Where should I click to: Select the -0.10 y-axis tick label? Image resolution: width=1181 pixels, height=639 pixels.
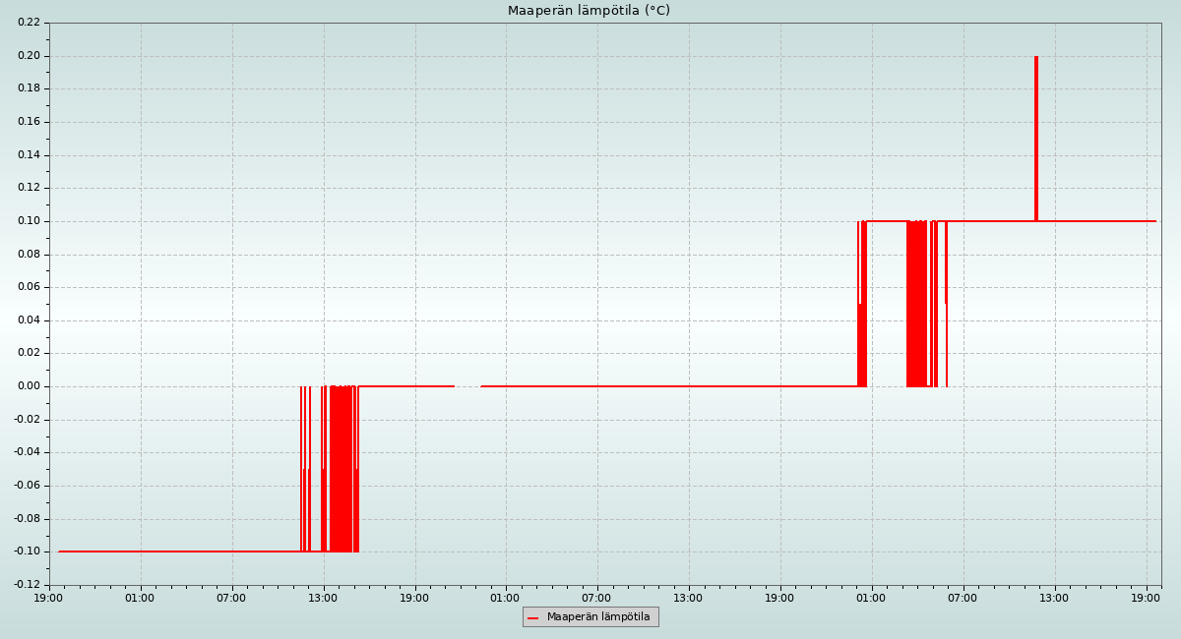(x=27, y=551)
